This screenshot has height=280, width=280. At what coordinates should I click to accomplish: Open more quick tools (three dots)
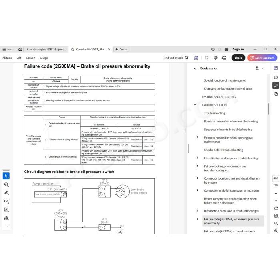tap(6, 226)
